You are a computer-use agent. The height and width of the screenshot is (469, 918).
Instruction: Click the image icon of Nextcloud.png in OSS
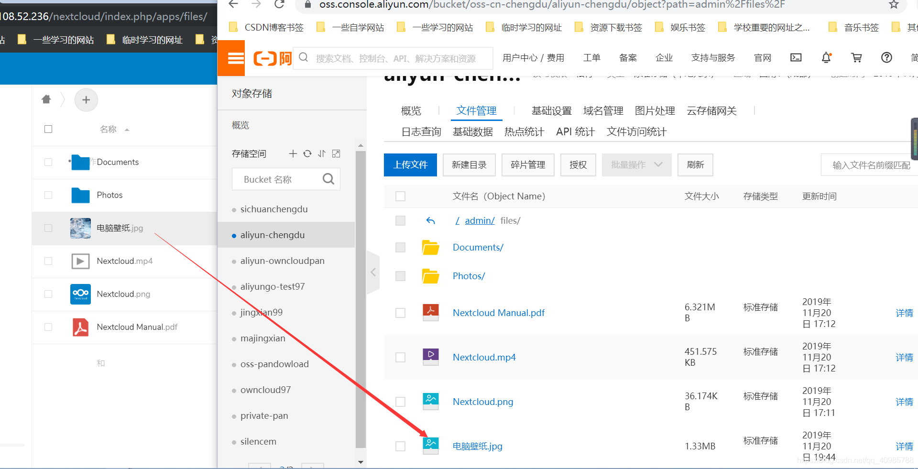[x=431, y=401]
